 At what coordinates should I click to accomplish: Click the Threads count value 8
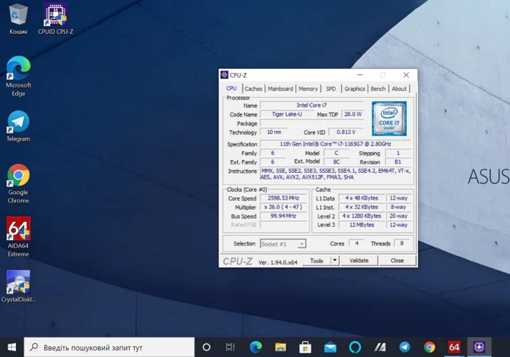(402, 244)
